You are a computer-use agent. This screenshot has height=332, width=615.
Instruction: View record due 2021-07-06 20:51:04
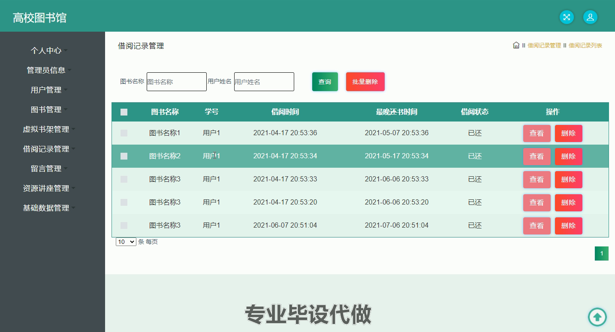click(x=537, y=226)
